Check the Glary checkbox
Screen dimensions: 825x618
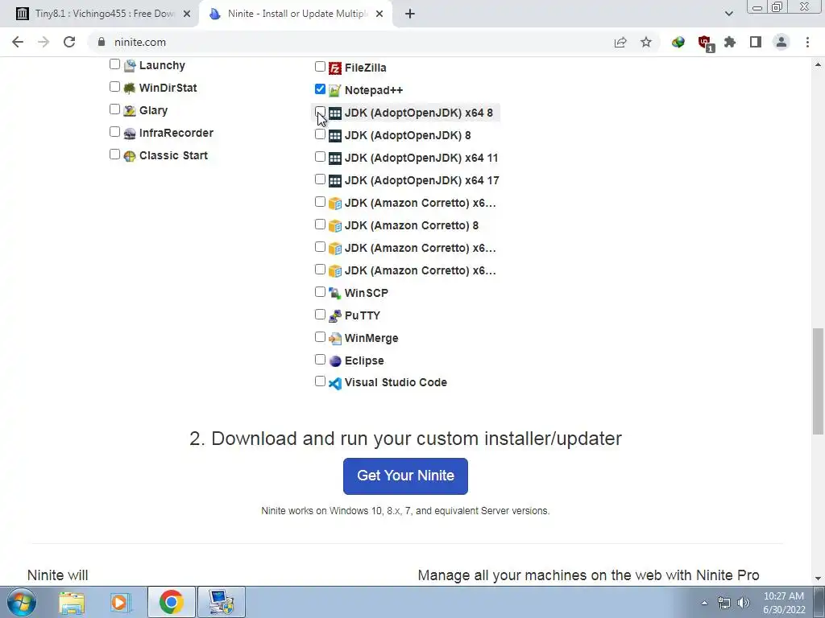click(114, 109)
